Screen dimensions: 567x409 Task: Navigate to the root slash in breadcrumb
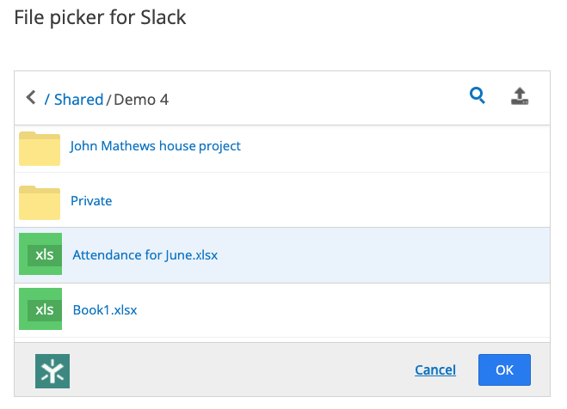tap(47, 100)
